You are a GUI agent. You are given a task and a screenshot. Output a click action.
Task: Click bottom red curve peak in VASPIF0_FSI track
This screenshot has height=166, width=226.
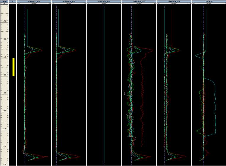[47, 156]
